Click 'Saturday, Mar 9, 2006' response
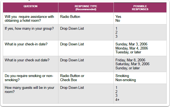170x107 pixels. pyautogui.click(x=132, y=64)
